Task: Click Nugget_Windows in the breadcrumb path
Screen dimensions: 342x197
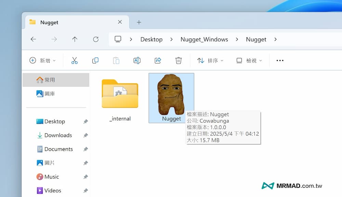Action: pos(204,39)
